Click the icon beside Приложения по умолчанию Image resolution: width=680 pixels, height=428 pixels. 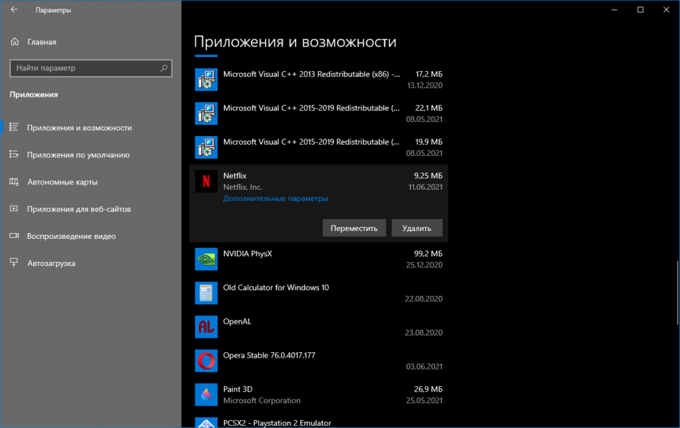(14, 154)
